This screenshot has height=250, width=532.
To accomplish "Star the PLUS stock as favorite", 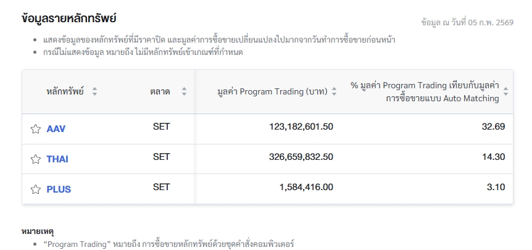I will tap(35, 190).
